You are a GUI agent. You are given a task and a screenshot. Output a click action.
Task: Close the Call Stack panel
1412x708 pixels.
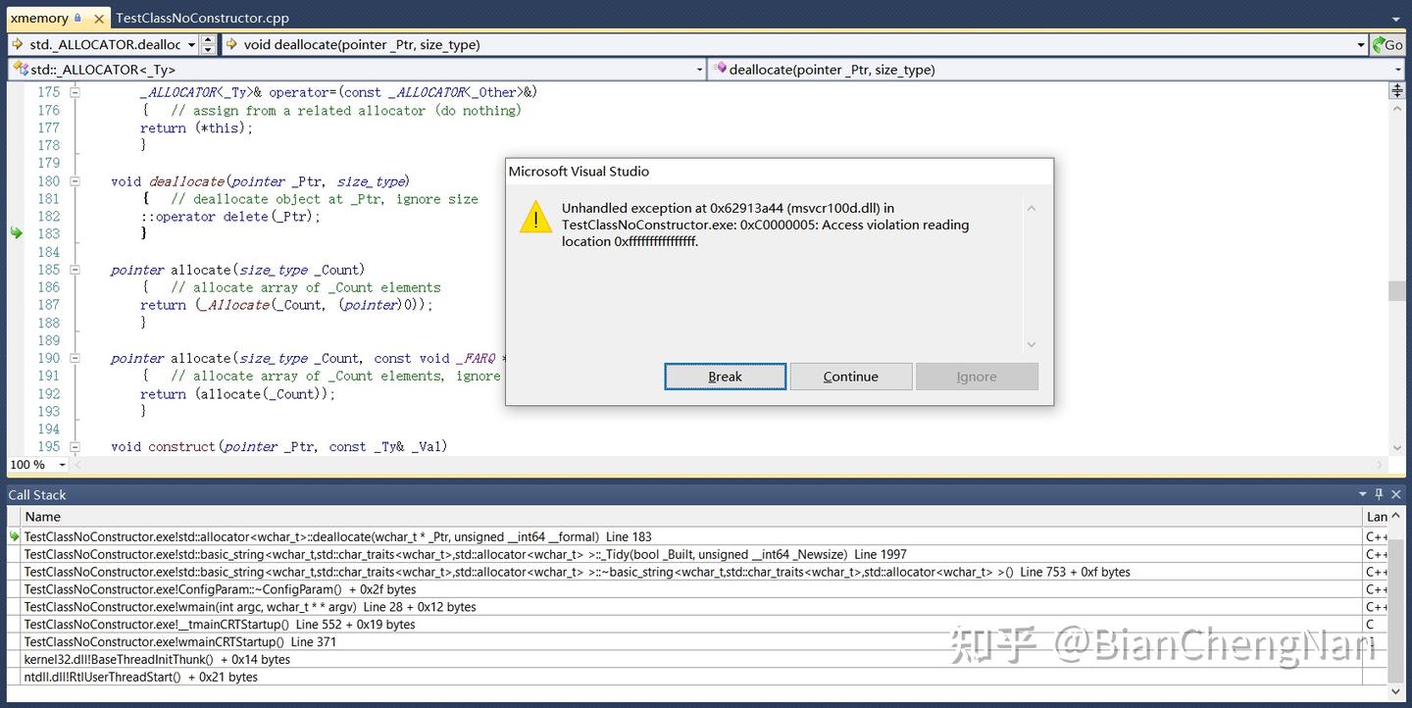[1396, 494]
